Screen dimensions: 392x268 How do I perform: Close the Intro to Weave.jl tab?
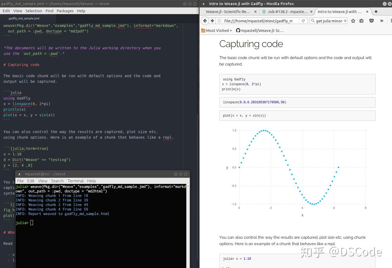point(367,12)
